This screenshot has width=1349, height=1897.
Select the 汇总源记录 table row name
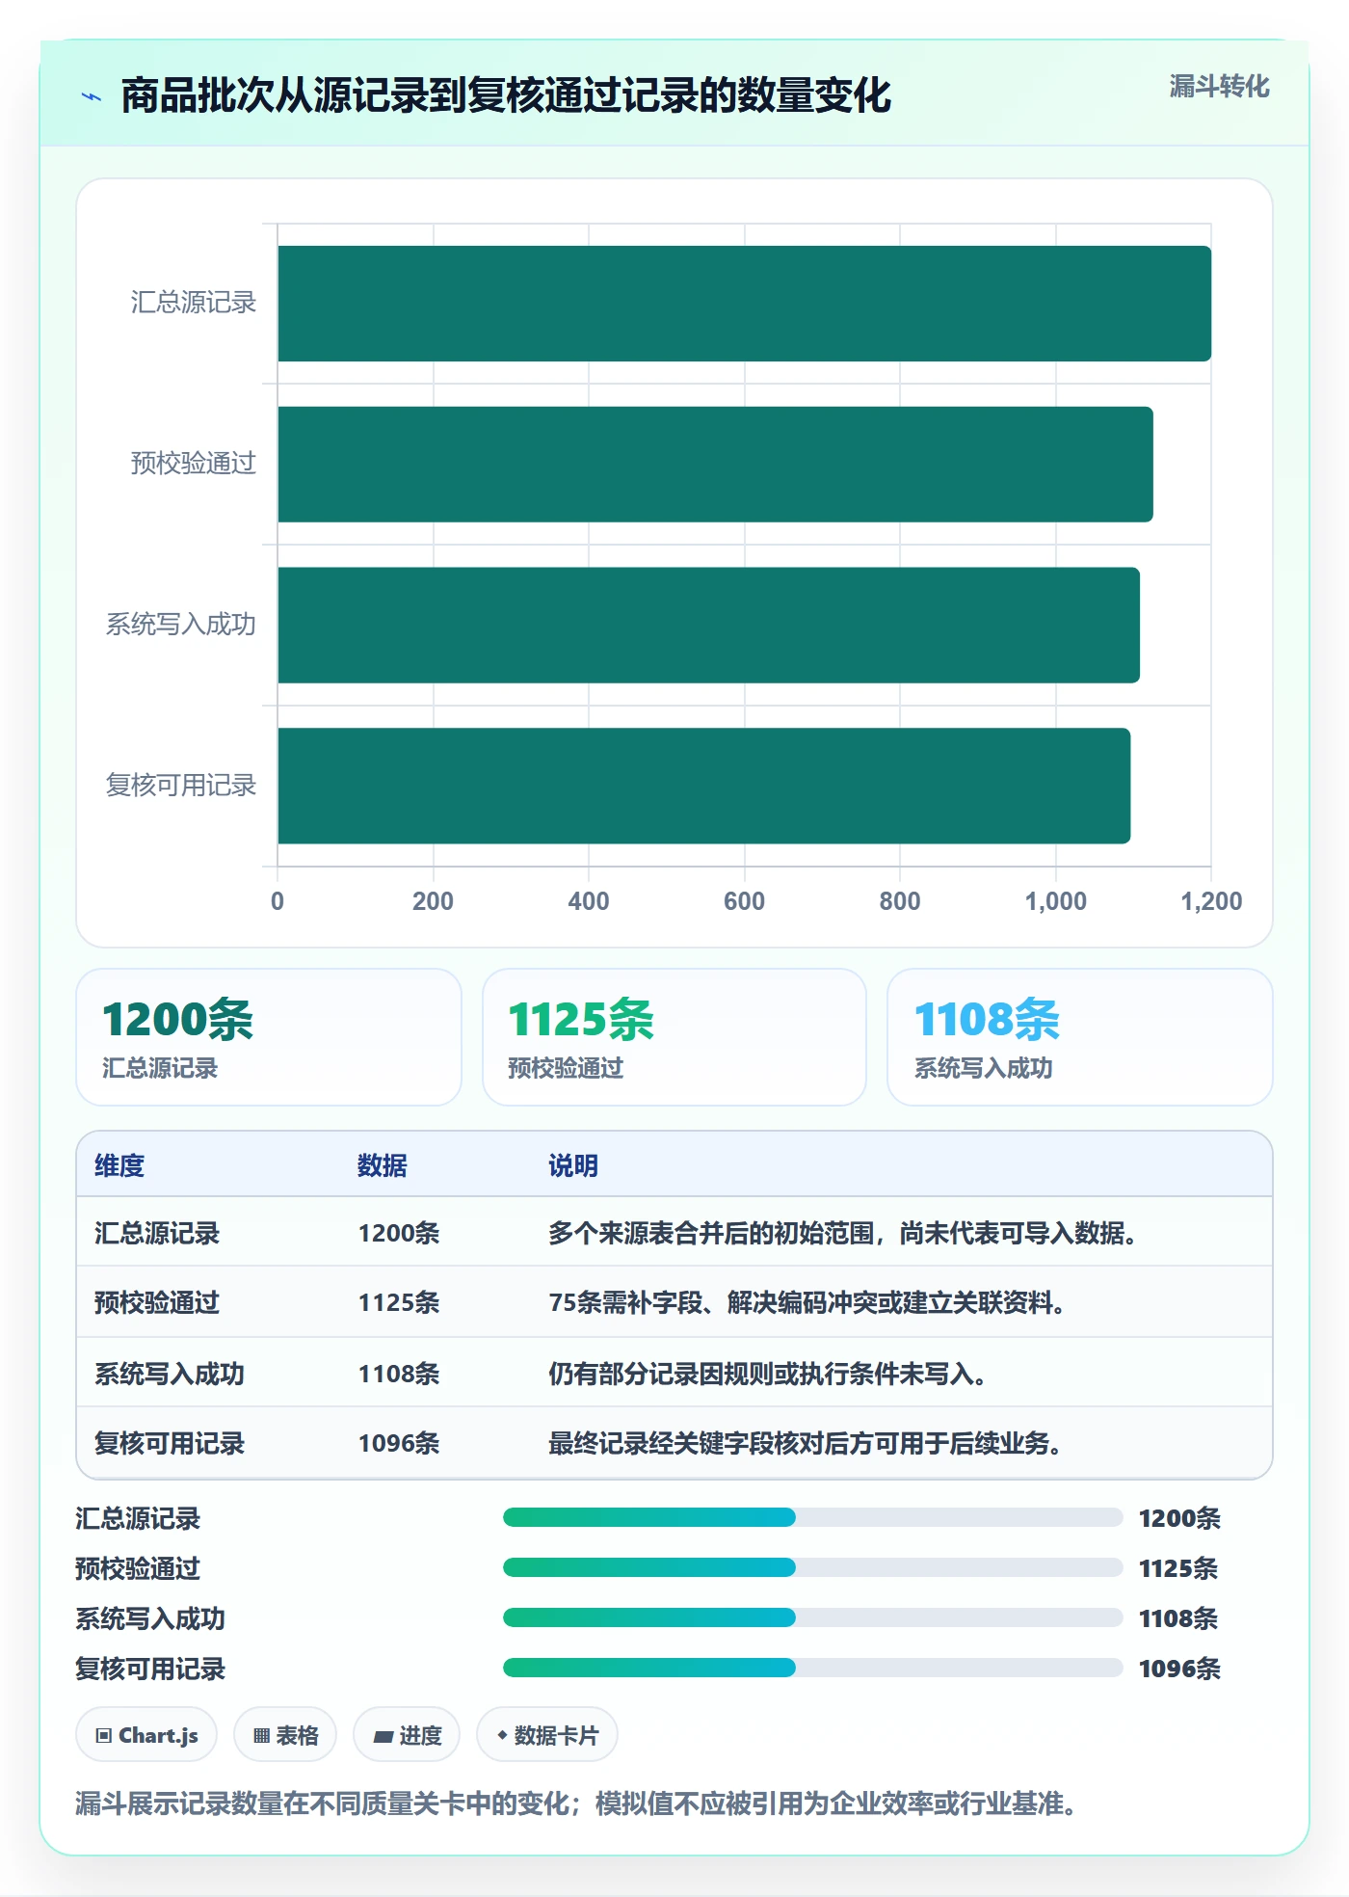pos(157,1233)
